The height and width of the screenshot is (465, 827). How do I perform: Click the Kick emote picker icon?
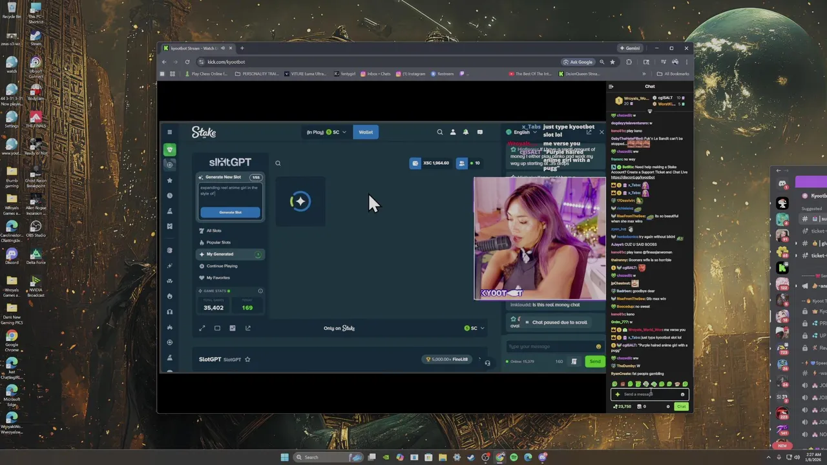coord(682,394)
